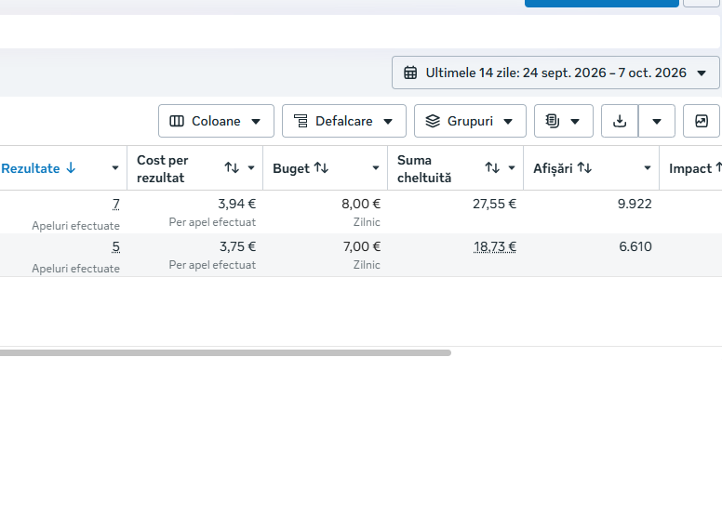Open the Cost per rezultat column options caret
The height and width of the screenshot is (516, 722).
tap(251, 168)
